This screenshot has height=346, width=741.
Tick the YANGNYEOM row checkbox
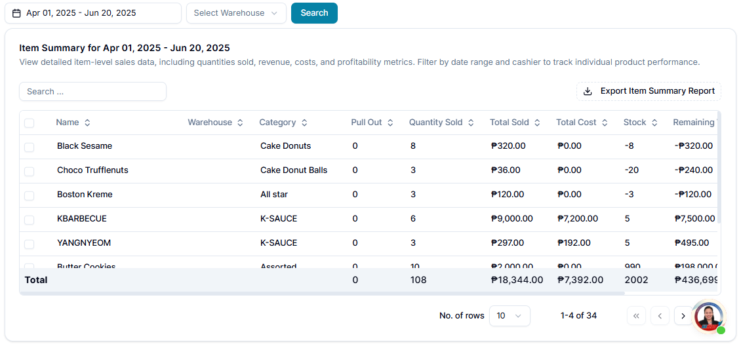point(30,244)
